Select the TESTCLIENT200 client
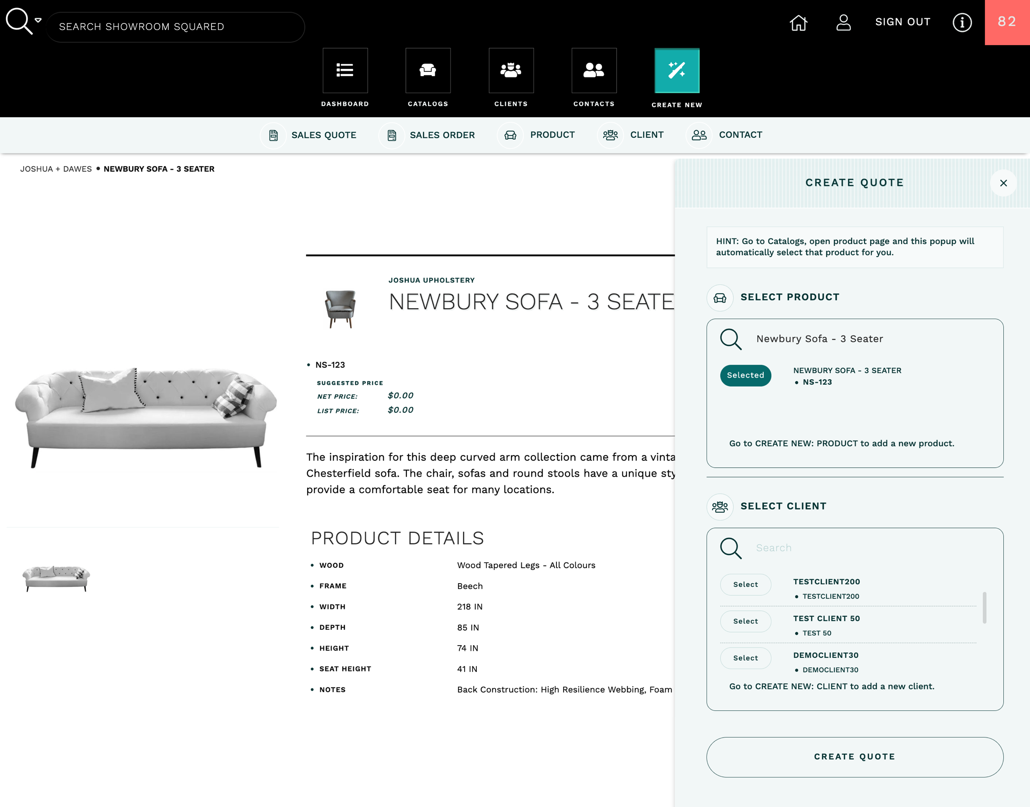The image size is (1030, 807). pyautogui.click(x=745, y=585)
